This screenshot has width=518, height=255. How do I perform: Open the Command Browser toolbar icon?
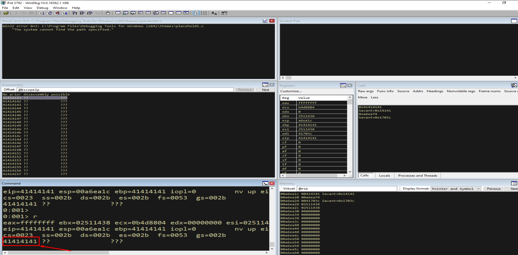point(186,13)
